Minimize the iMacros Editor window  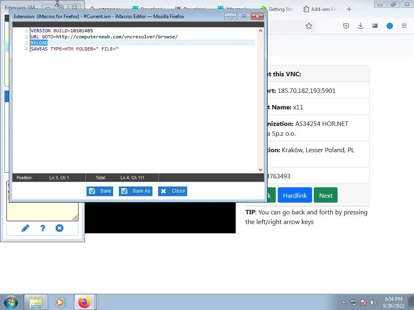(x=230, y=17)
